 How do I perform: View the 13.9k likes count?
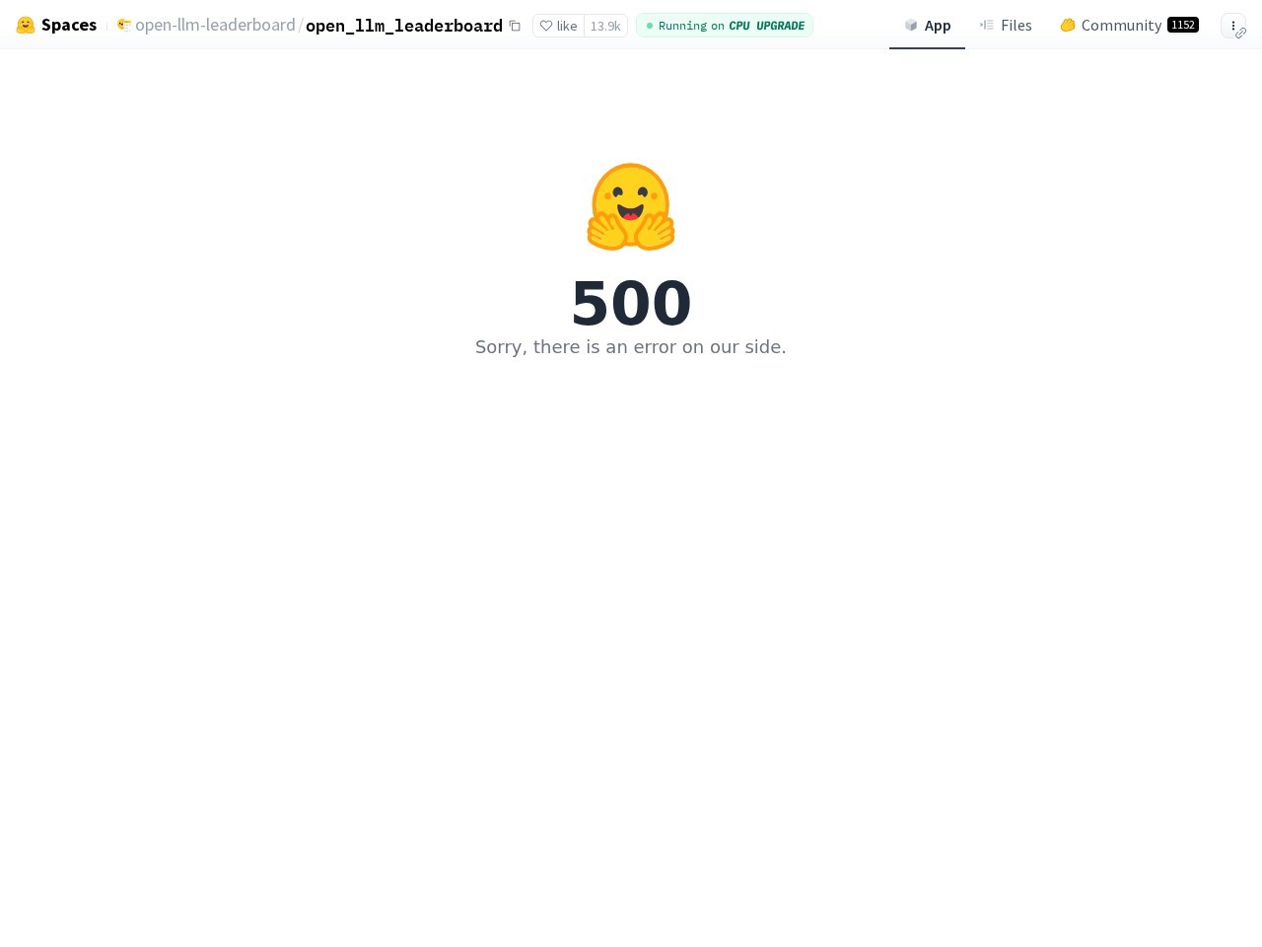[605, 26]
